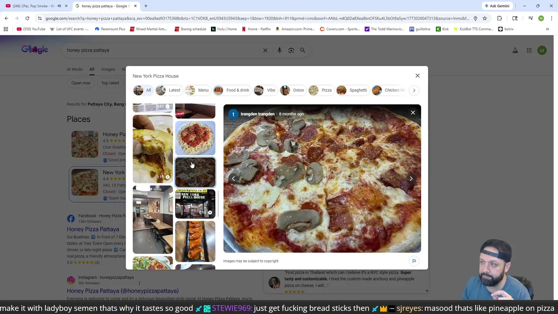This screenshot has height=314, width=558.
Task: Open New York Pizza House storefront video
Action: pos(195,204)
